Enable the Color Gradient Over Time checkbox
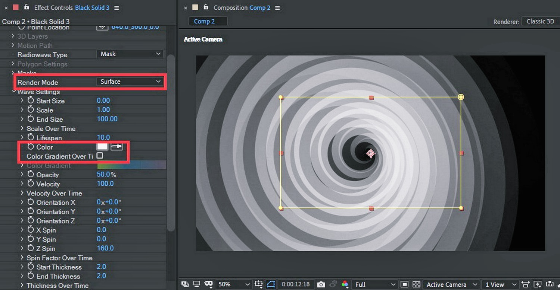The height and width of the screenshot is (290, 560). click(100, 156)
